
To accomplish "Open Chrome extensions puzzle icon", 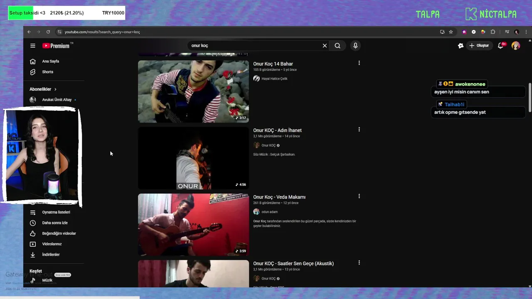I will [x=493, y=32].
